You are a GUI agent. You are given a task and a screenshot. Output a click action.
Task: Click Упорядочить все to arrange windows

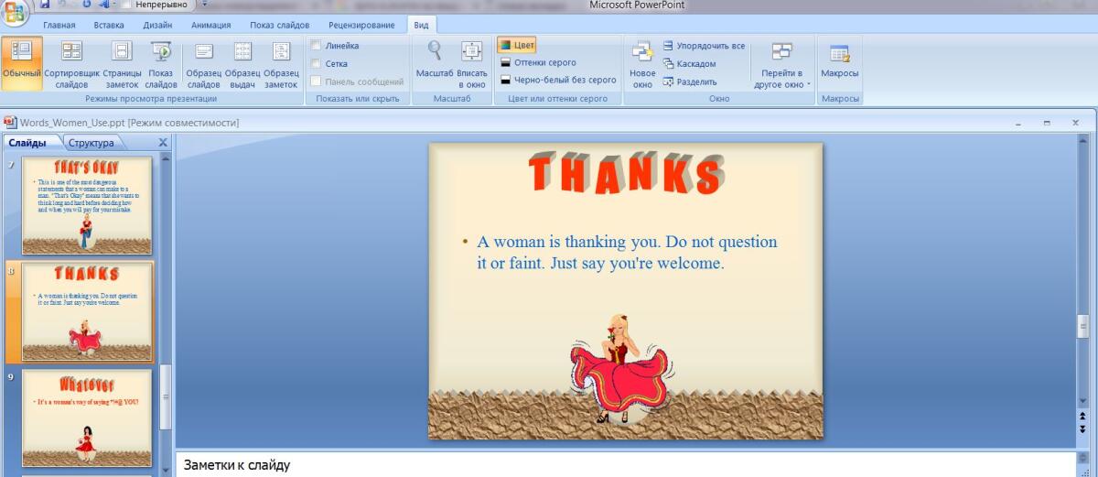703,46
